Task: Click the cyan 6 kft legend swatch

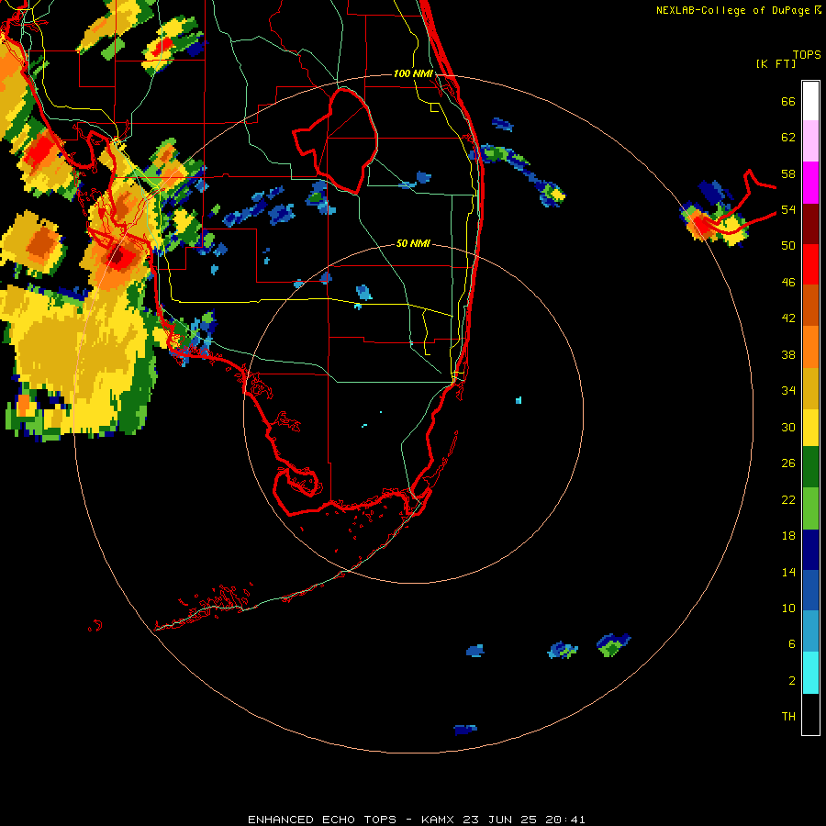Action: [x=810, y=673]
